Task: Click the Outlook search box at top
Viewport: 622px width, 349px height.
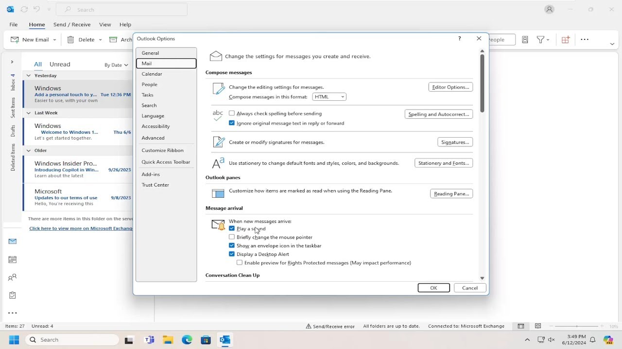Action: click(121, 9)
